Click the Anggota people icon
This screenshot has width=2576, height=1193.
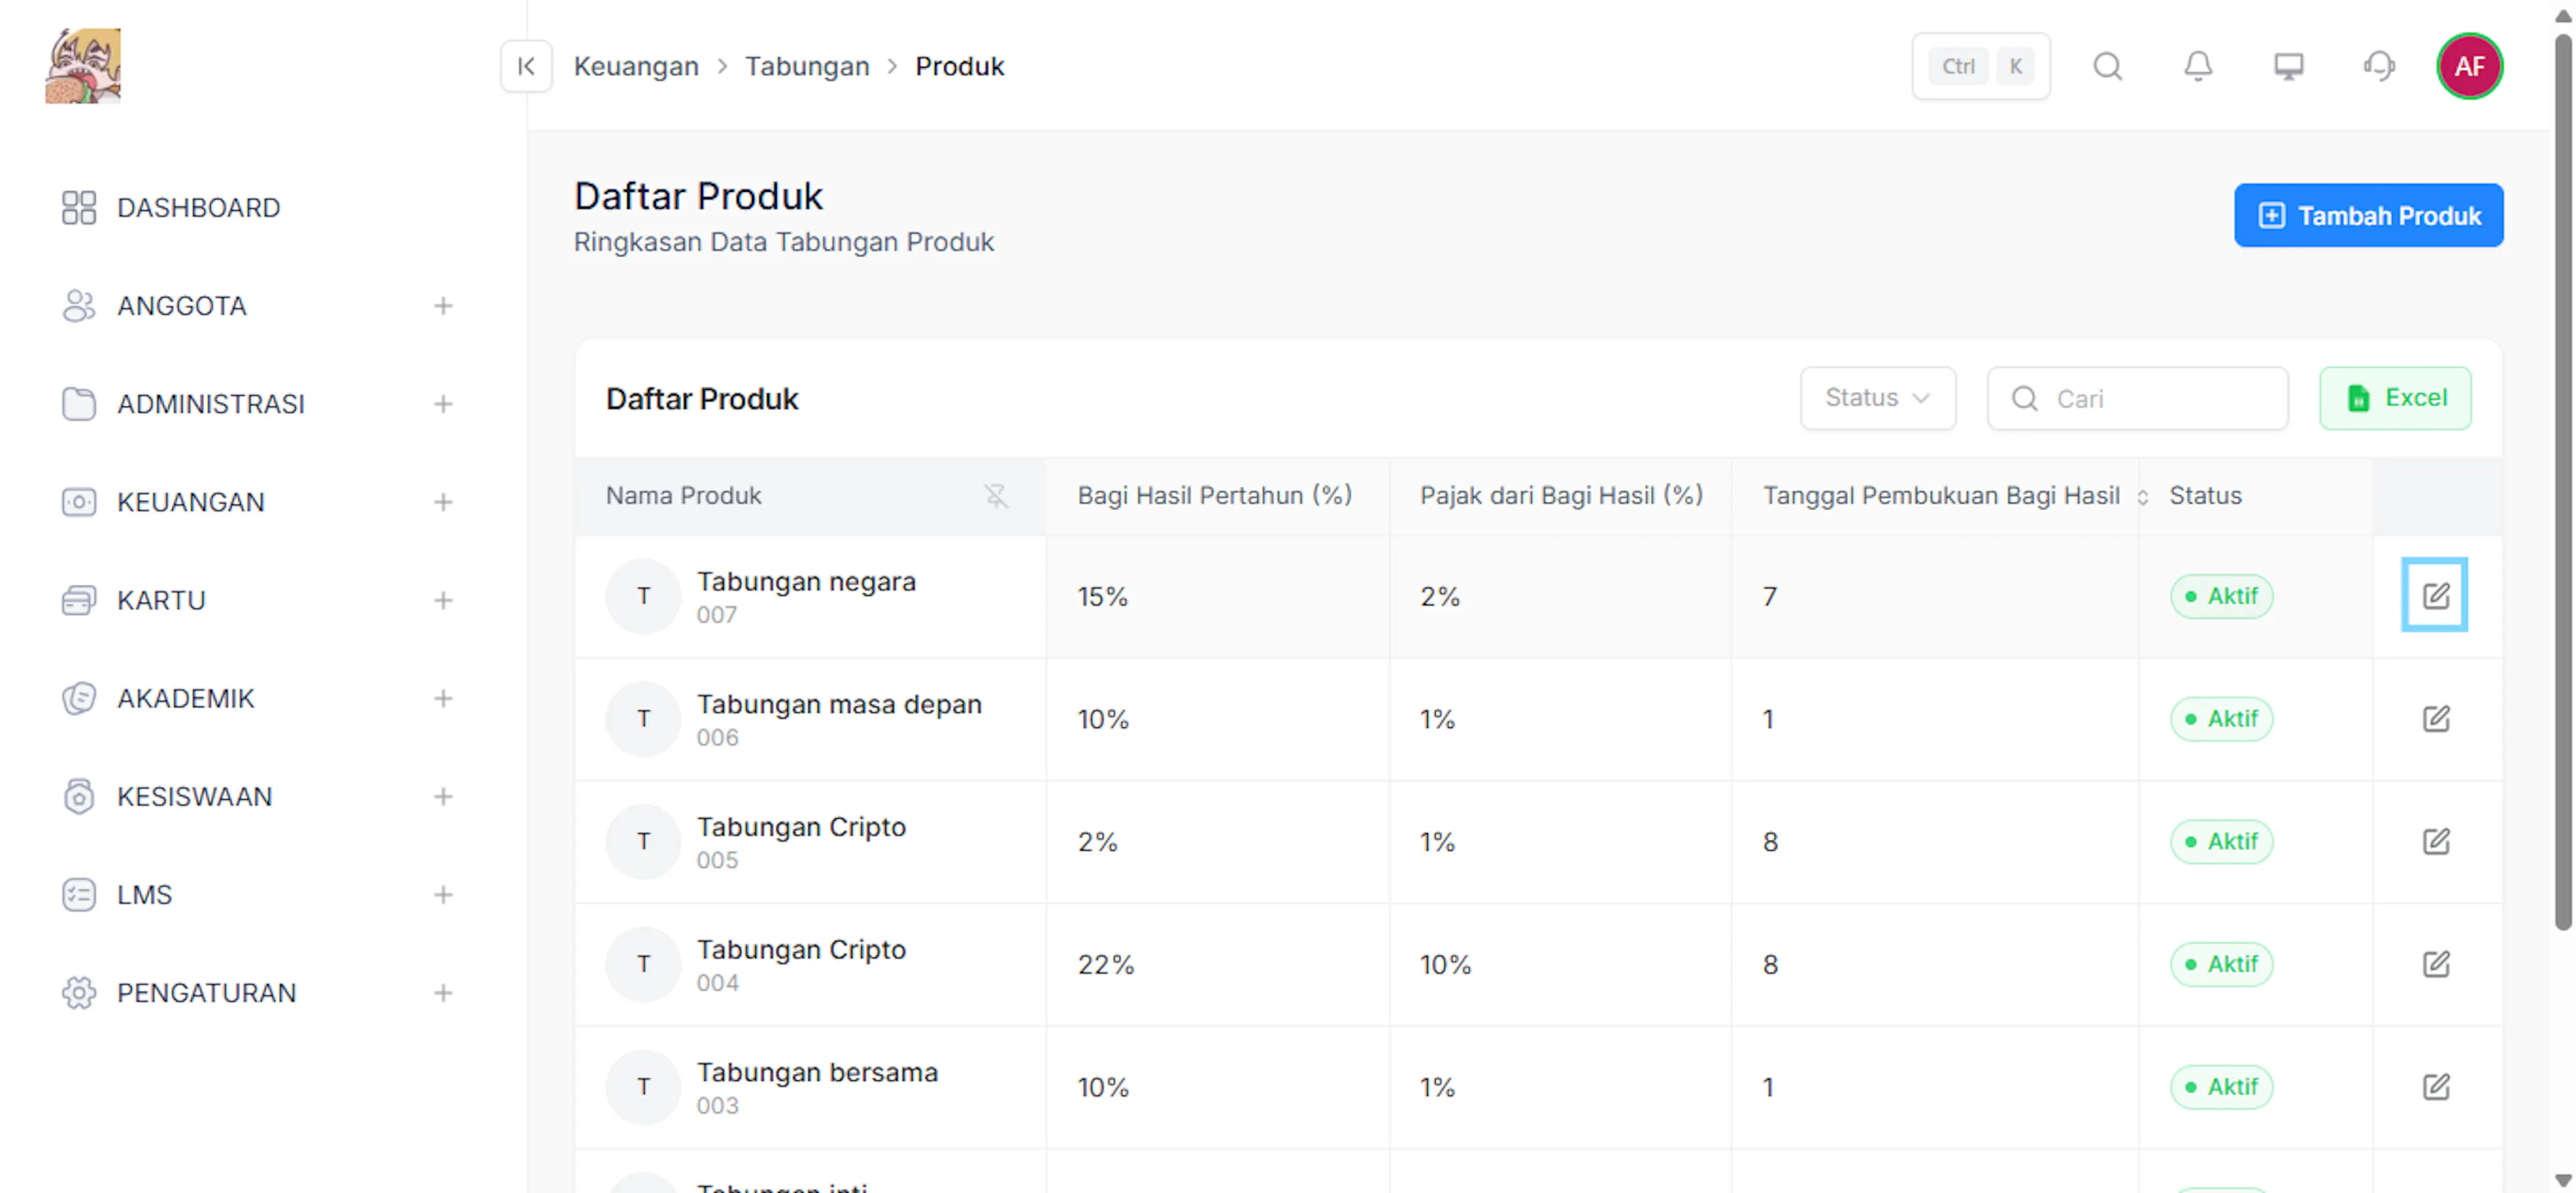tap(79, 306)
